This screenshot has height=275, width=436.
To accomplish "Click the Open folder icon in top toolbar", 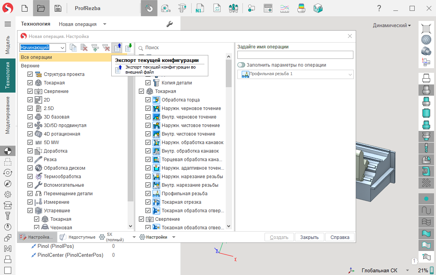I will pyautogui.click(x=41, y=8).
